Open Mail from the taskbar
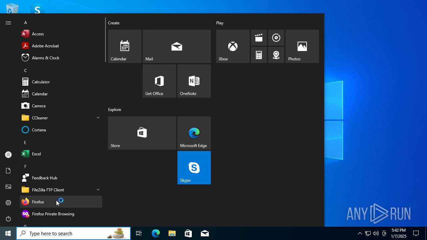The height and width of the screenshot is (240, 427). 205,233
